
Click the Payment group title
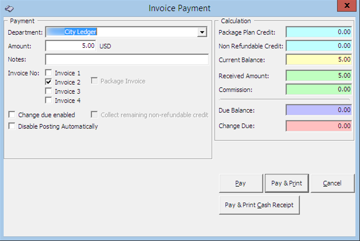[22, 21]
